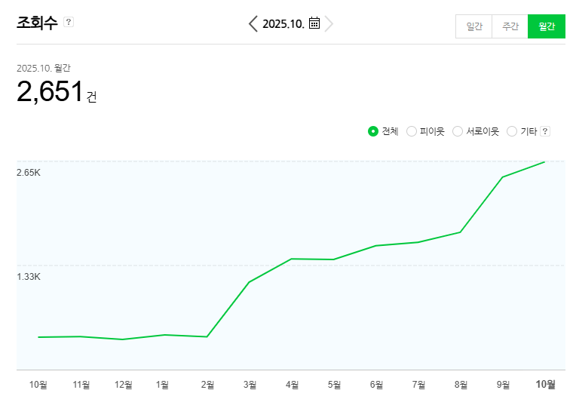Click the 2,651 total views number
The image size is (573, 393).
point(50,92)
